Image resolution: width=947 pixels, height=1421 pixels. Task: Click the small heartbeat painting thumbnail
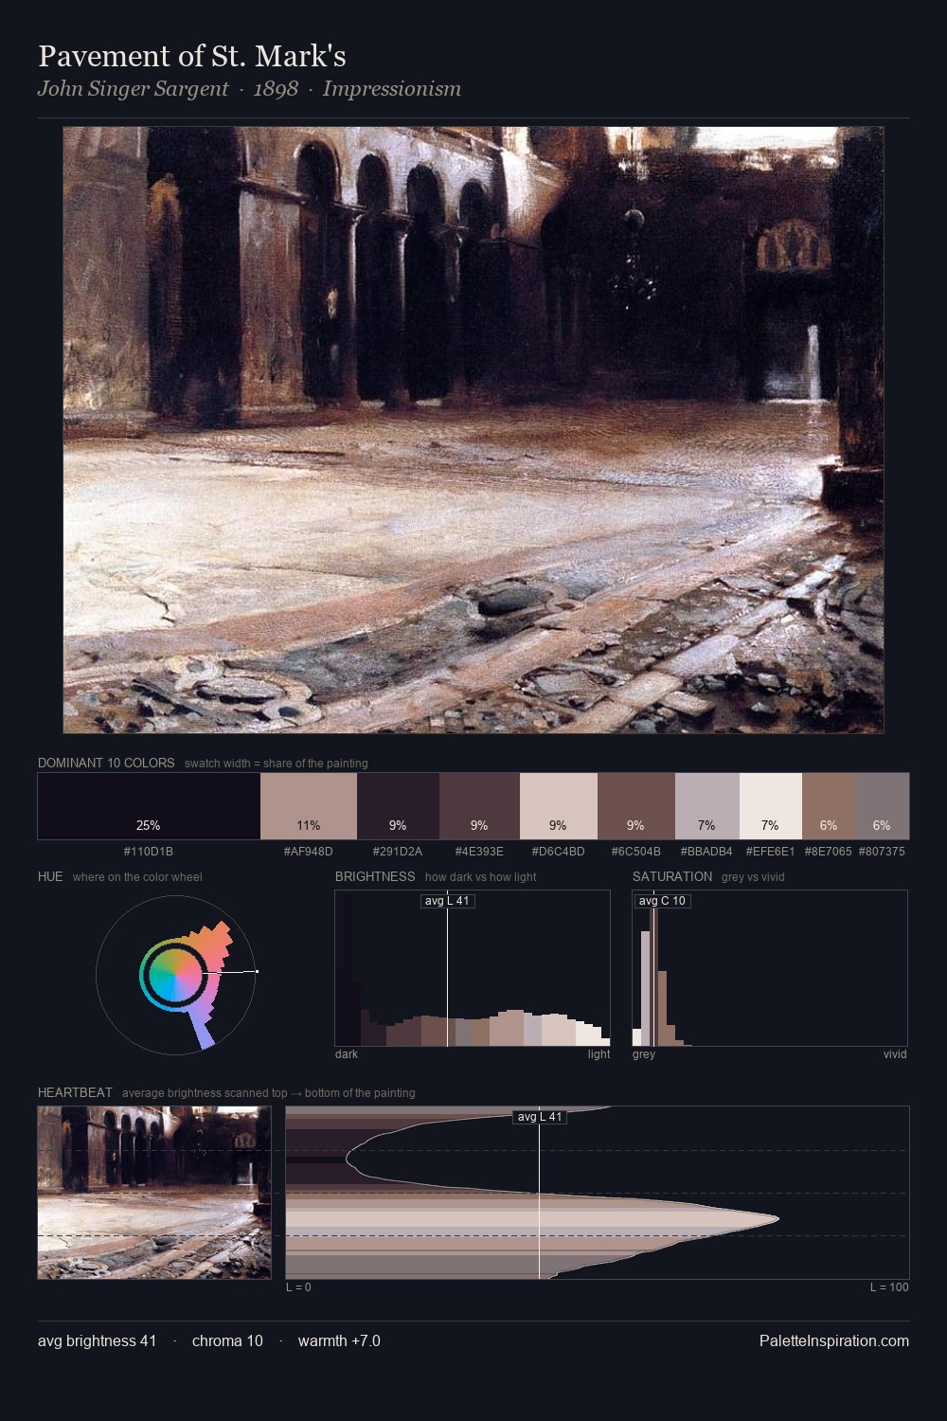point(154,1193)
